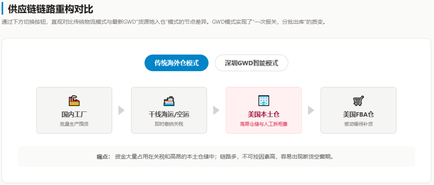434x185 pixels.
Task: Click arrow between 国内工厂 and 干线海运/空运
Action: click(121, 110)
